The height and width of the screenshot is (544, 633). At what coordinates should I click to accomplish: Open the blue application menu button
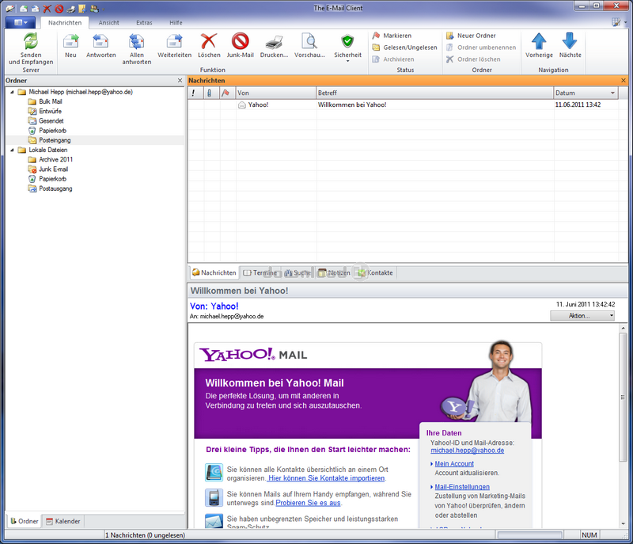21,22
